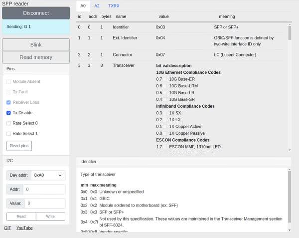Open the YouTube link
The image size is (299, 238).
click(24, 228)
